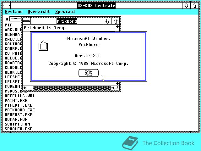
Task: Click the Prikbord window title bar
Action: point(67,21)
